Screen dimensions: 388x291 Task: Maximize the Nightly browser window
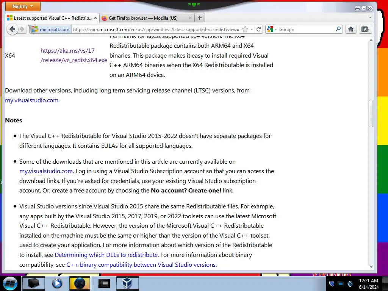[x=364, y=9]
